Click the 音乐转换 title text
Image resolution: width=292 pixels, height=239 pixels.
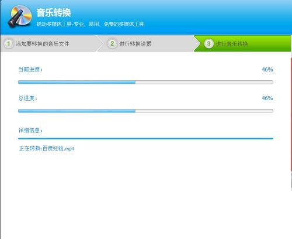pos(54,13)
